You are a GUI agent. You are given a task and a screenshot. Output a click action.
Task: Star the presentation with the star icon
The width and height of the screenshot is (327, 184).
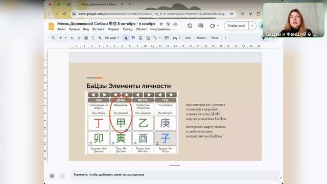pos(161,24)
